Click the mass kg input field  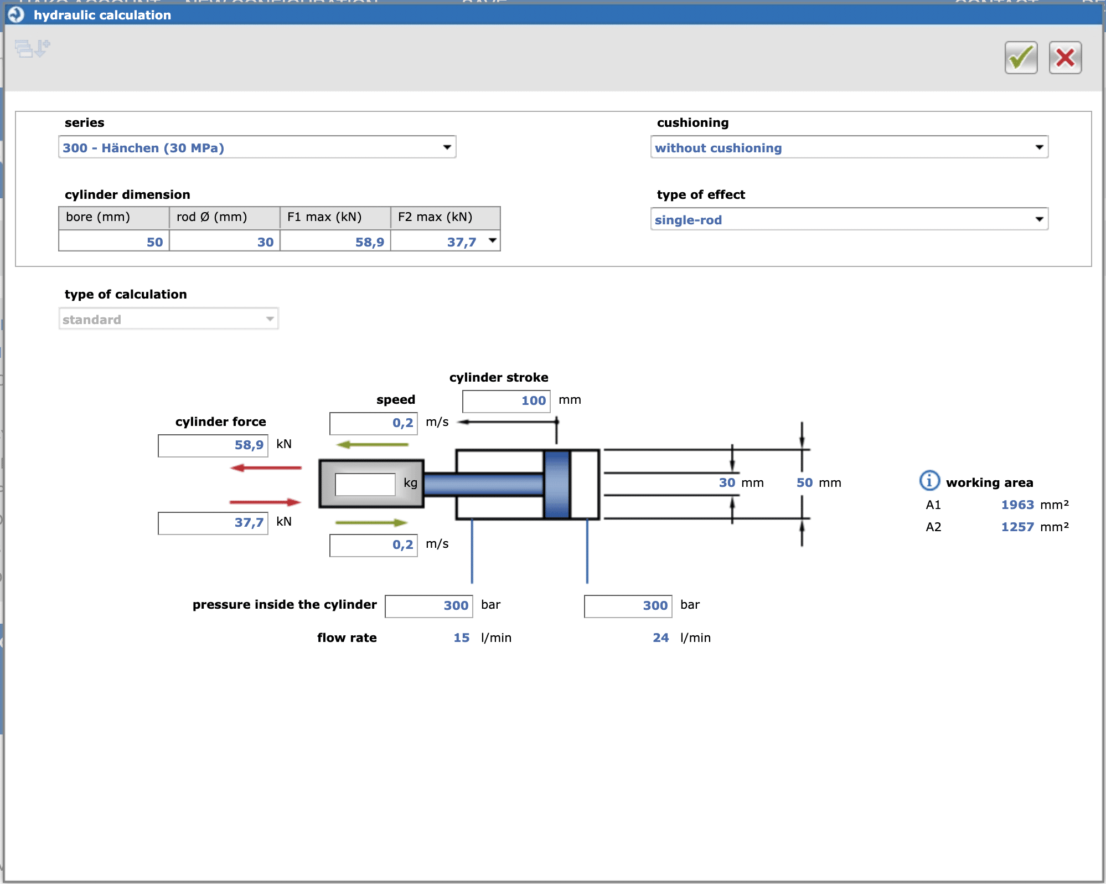(365, 485)
